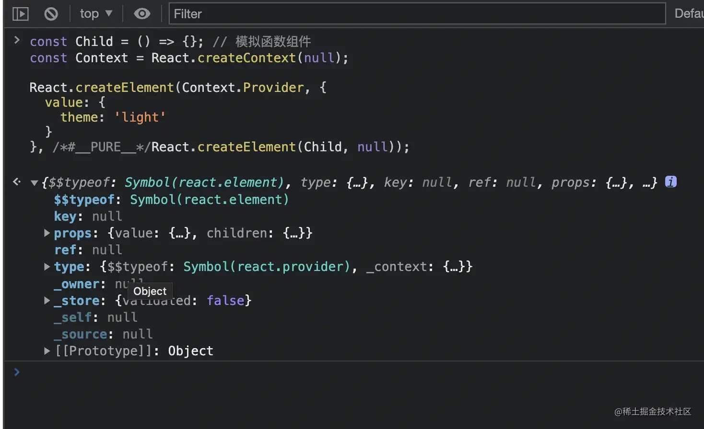
Task: Clear the console with the ban icon
Action: 51,14
